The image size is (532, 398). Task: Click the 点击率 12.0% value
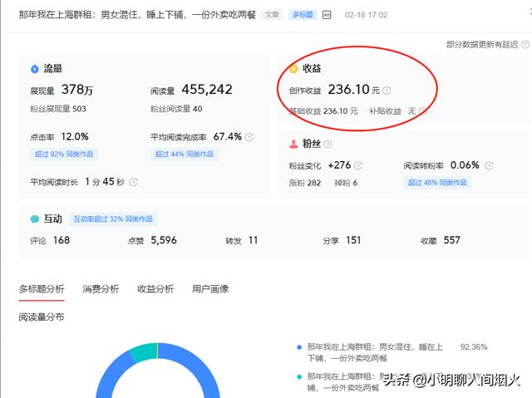click(75, 136)
